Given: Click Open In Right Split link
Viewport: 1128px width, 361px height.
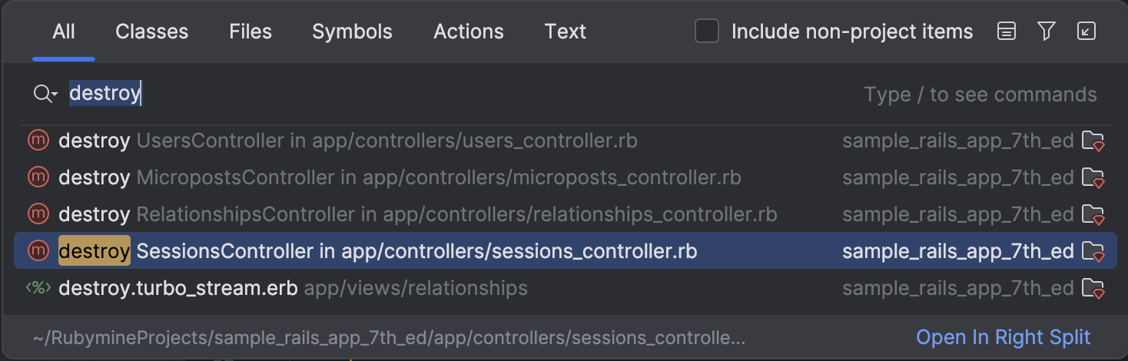Looking at the screenshot, I should 1003,337.
